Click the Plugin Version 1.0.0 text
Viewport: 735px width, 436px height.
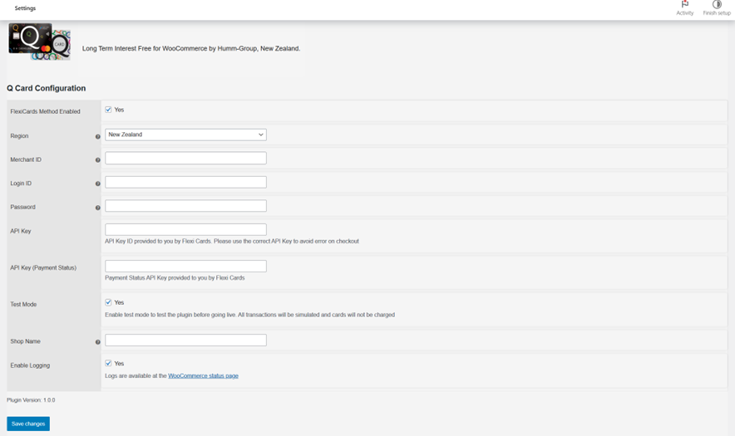pos(31,400)
